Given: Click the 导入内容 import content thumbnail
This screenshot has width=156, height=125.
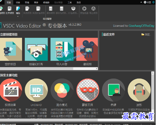Looking at the screenshot, I should point(62,49).
